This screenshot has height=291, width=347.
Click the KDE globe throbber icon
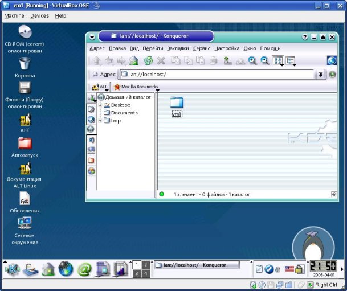pyautogui.click(x=332, y=60)
